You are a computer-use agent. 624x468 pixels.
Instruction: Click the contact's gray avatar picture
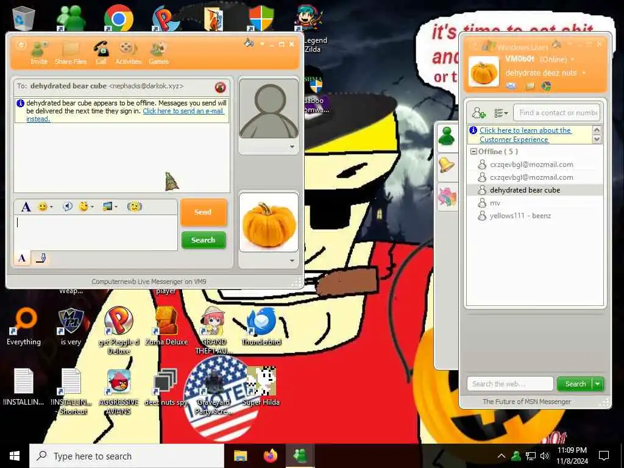click(x=269, y=108)
